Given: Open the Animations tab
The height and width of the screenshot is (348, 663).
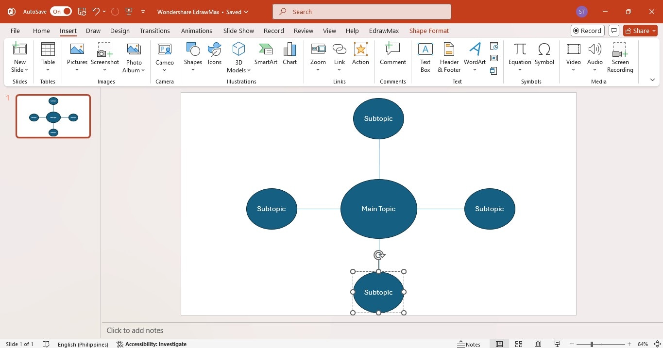Looking at the screenshot, I should 197,31.
